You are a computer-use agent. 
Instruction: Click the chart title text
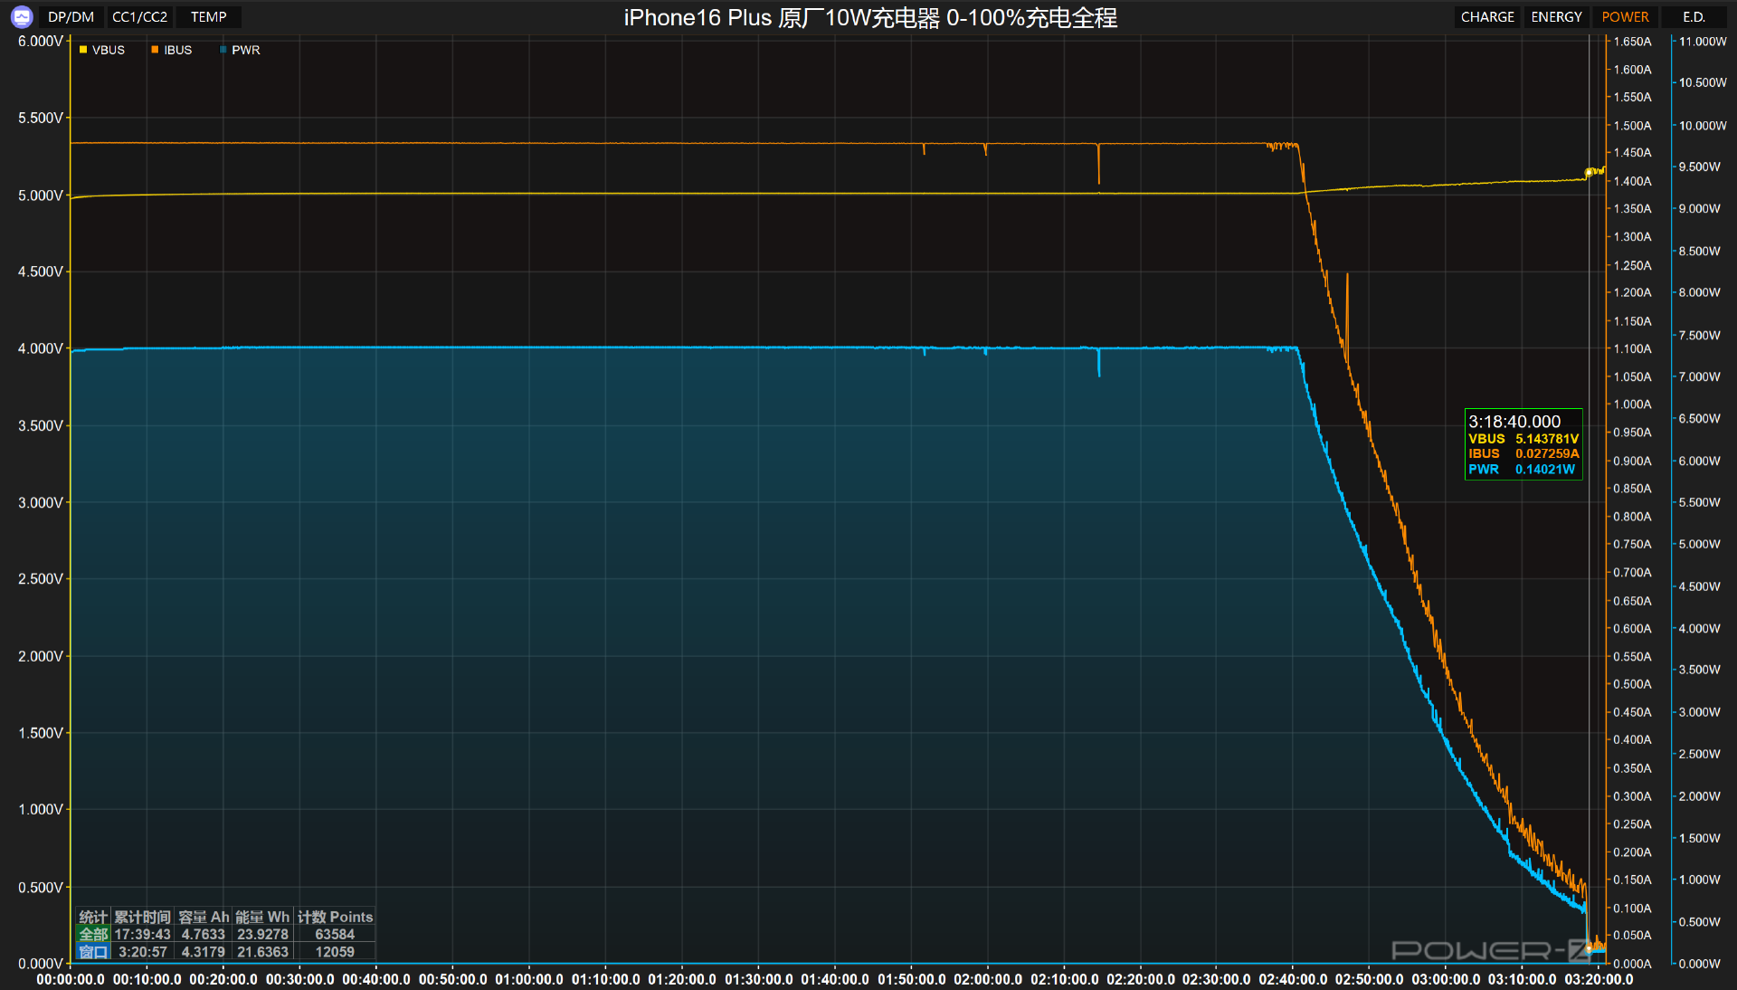click(x=870, y=17)
